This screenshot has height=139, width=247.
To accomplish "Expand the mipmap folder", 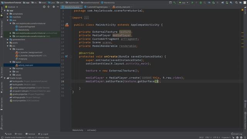I will coord(10,68).
